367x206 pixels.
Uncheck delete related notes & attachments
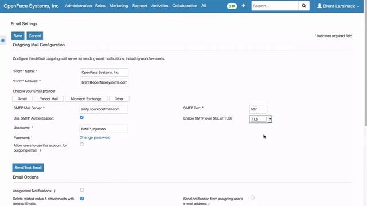(x=82, y=199)
